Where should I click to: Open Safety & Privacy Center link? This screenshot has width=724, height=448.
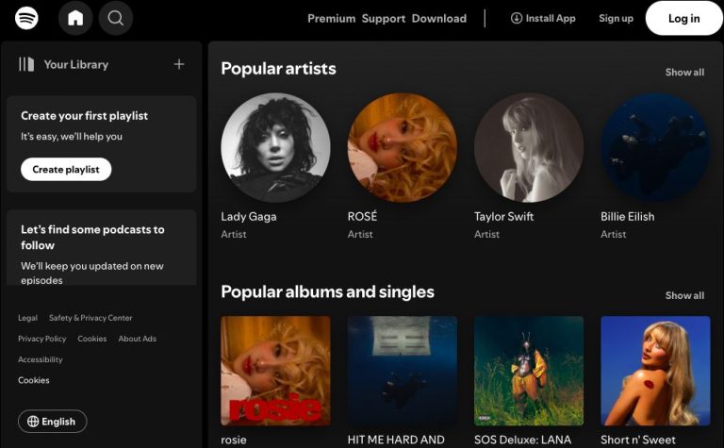(90, 318)
